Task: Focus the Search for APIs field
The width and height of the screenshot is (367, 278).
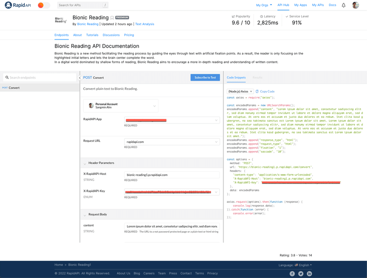Action: coord(83,5)
